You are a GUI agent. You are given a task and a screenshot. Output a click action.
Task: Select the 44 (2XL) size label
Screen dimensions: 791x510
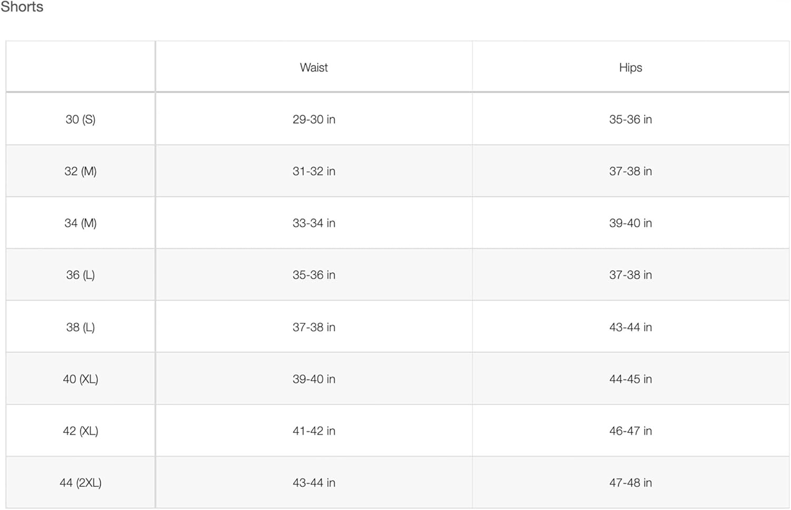(x=80, y=483)
